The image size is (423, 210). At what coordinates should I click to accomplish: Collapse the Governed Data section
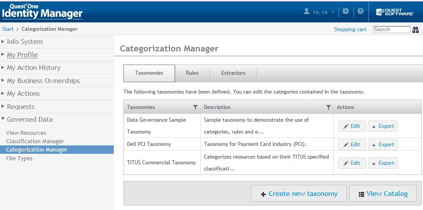click(29, 119)
